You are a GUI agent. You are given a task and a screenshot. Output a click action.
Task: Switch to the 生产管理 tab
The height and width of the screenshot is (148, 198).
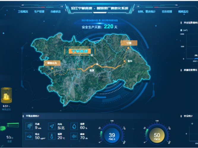(39, 12)
